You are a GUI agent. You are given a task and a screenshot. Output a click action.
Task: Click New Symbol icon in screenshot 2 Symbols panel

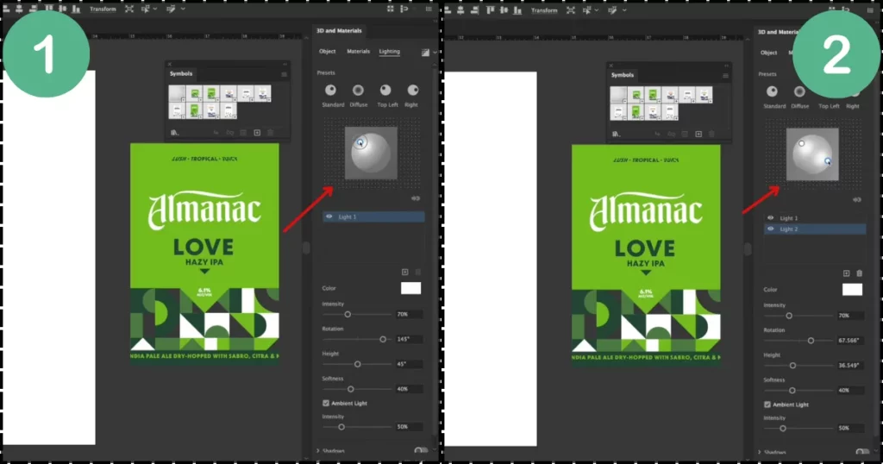click(698, 134)
